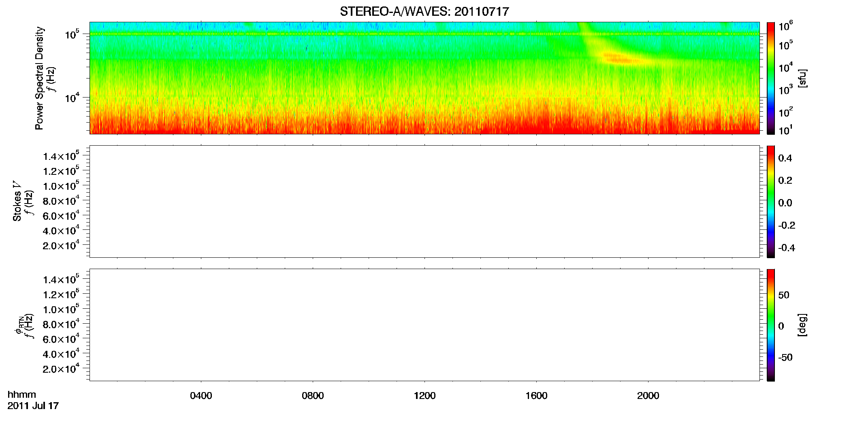This screenshot has width=849, height=437.
Task: Click the 10^3 label on sfu color bar
Action: click(x=786, y=89)
